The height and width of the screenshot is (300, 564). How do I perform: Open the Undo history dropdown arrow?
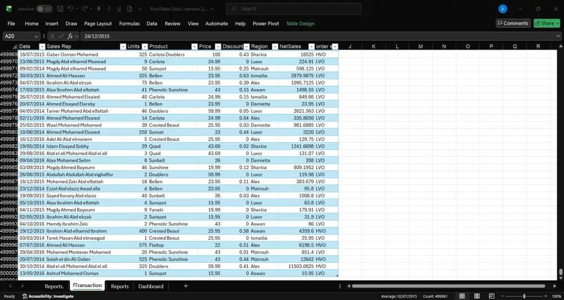click(77, 8)
